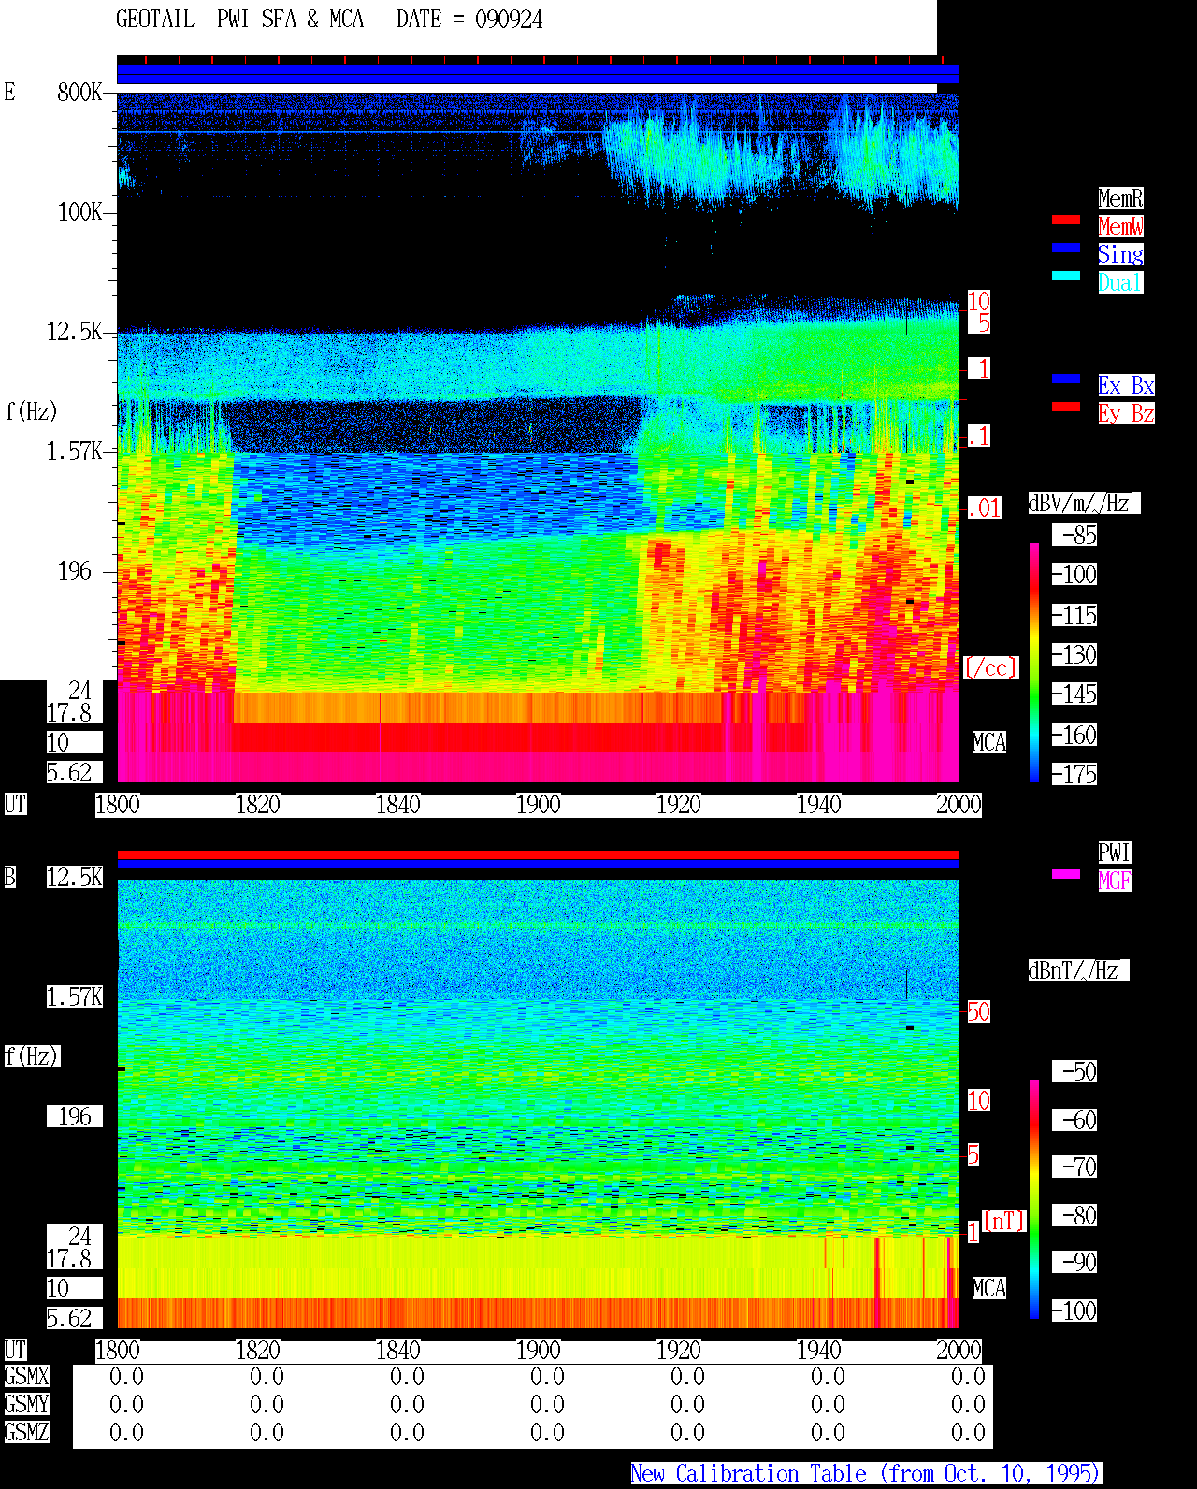Image resolution: width=1197 pixels, height=1489 pixels.
Task: Select the MemR legend label
Action: (x=1120, y=198)
